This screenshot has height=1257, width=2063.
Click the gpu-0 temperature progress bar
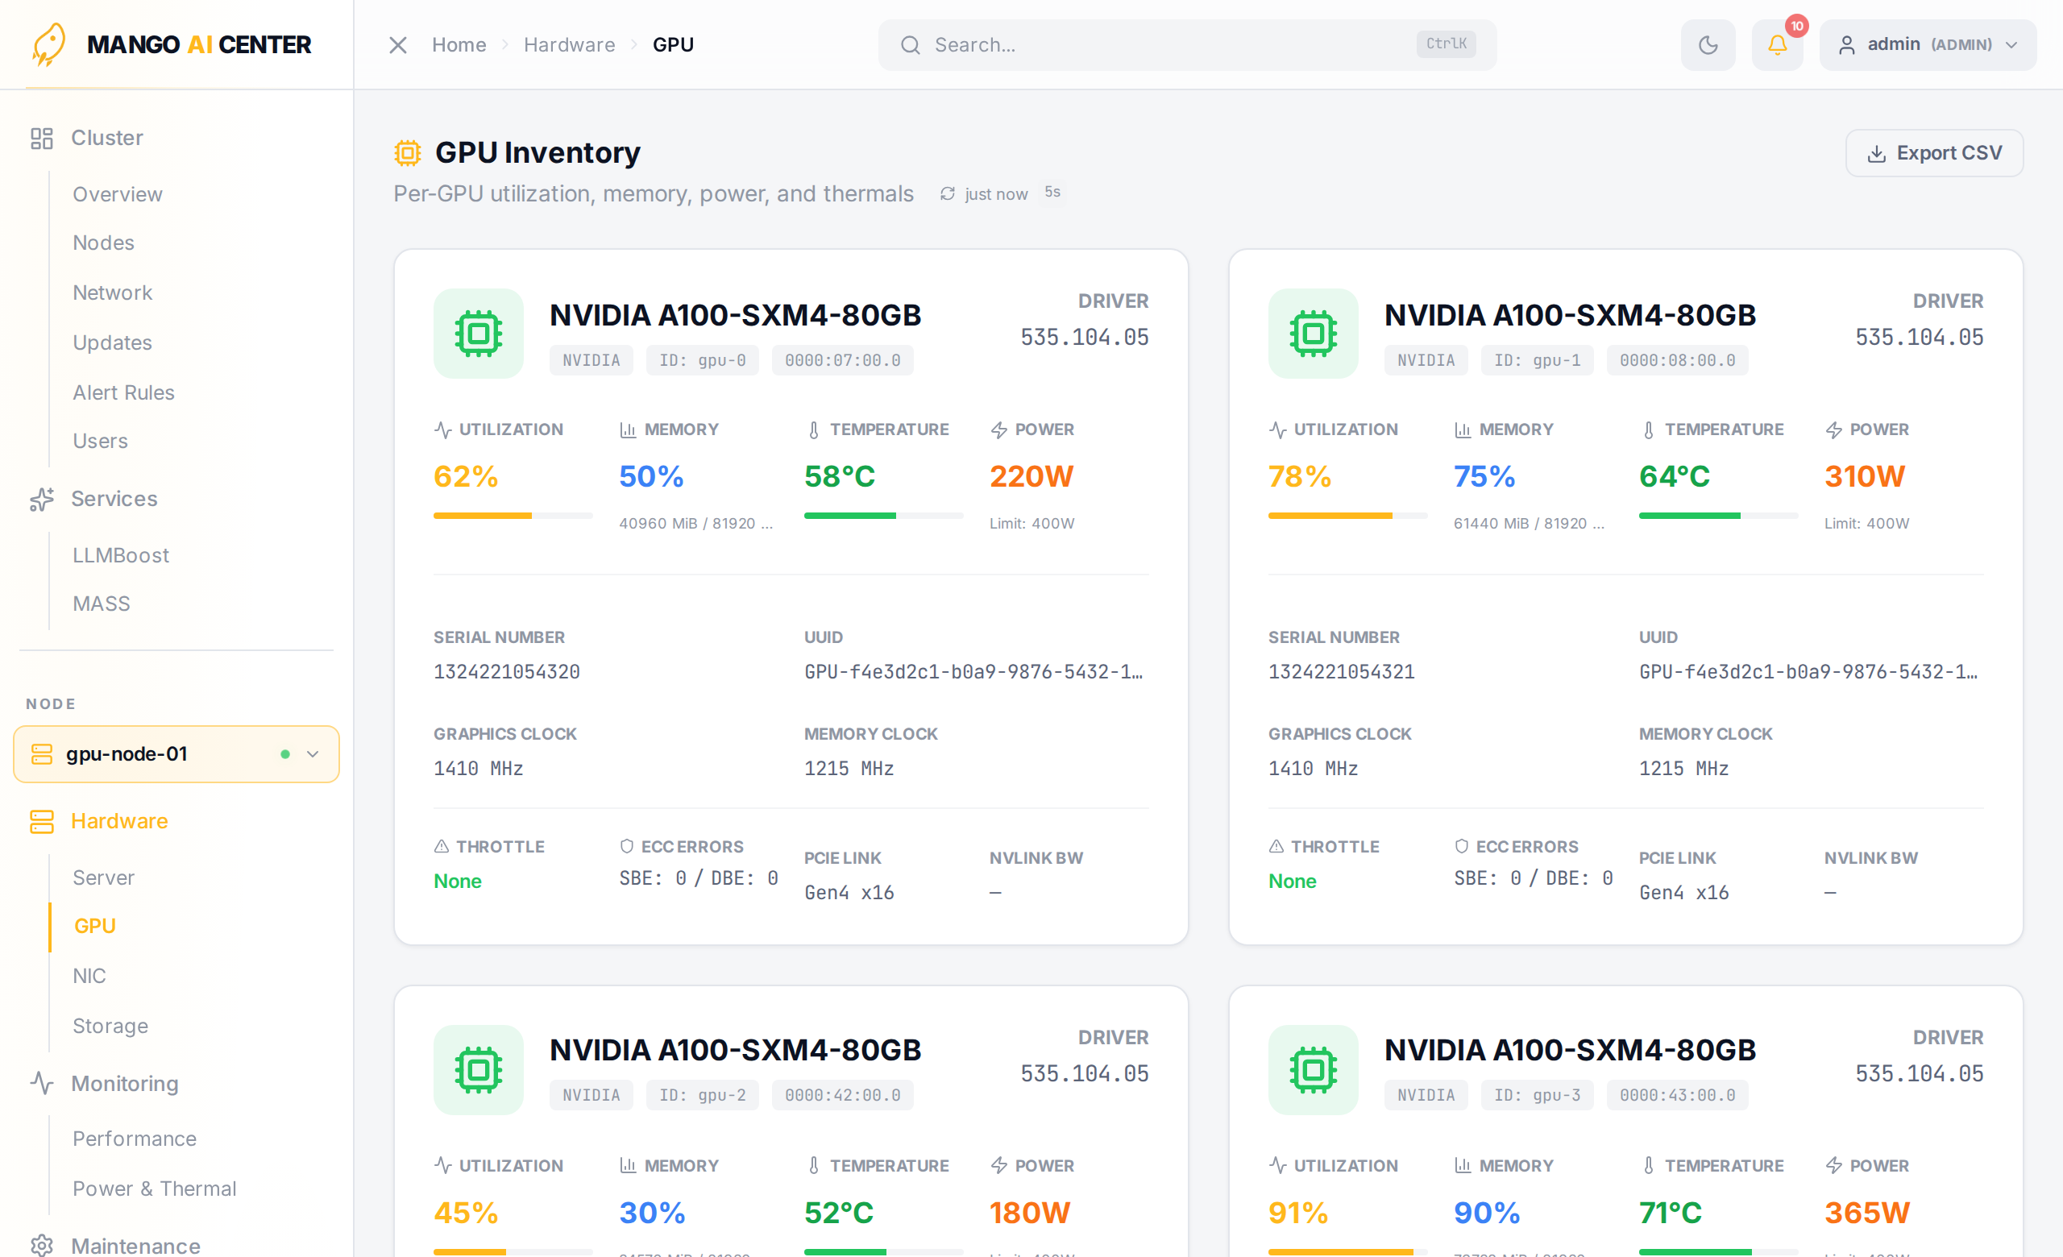point(884,516)
